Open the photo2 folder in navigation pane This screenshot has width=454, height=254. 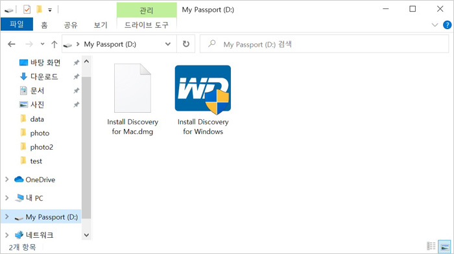pos(42,147)
